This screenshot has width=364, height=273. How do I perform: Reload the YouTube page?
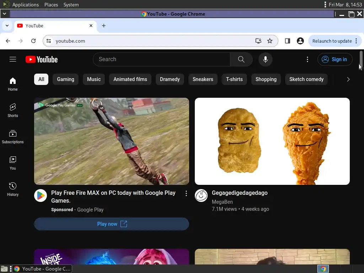(33, 41)
